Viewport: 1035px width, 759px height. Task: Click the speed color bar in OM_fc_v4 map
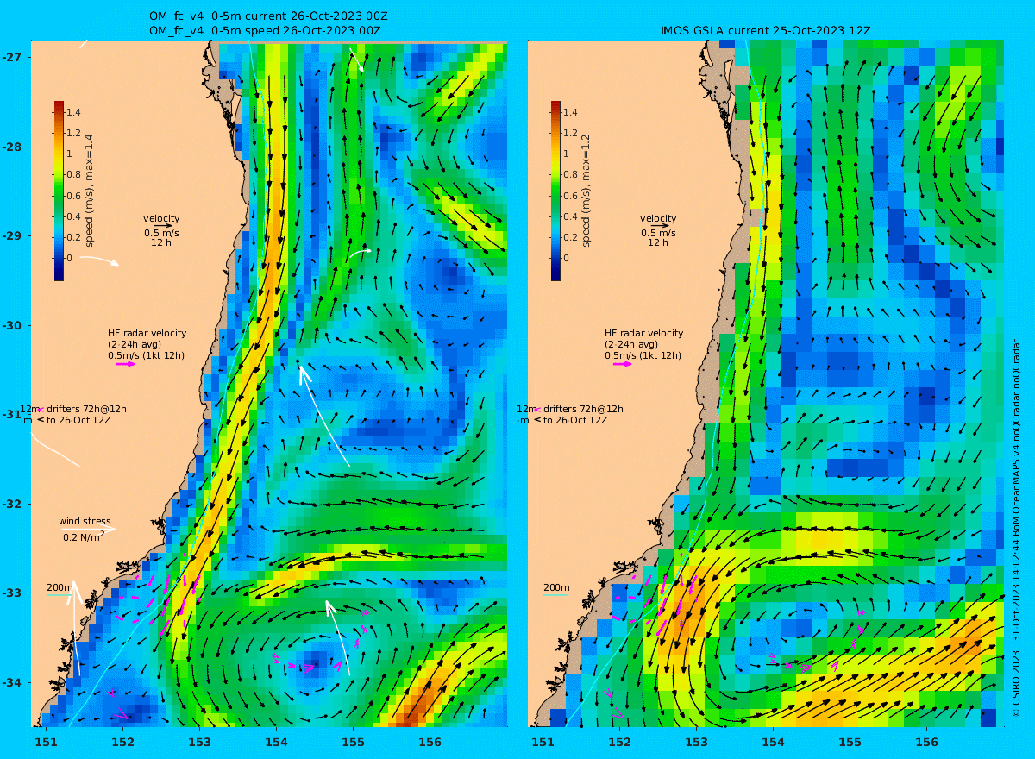click(x=59, y=191)
